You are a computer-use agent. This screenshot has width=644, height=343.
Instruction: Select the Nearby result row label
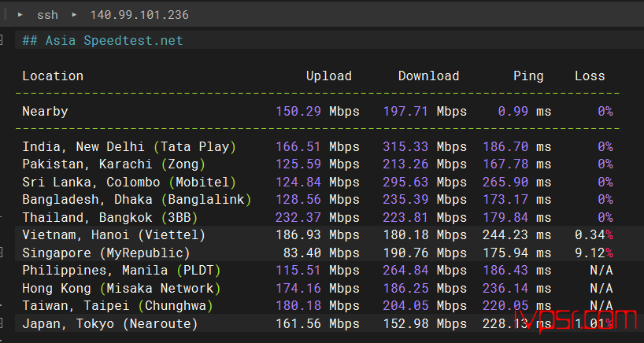point(45,112)
